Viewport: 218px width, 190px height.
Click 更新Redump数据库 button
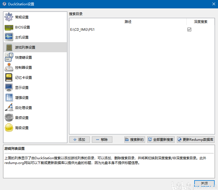(196, 139)
